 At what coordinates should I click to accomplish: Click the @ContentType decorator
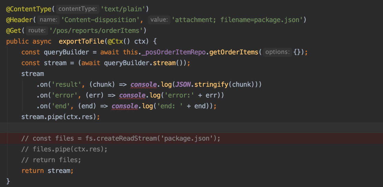(x=29, y=9)
